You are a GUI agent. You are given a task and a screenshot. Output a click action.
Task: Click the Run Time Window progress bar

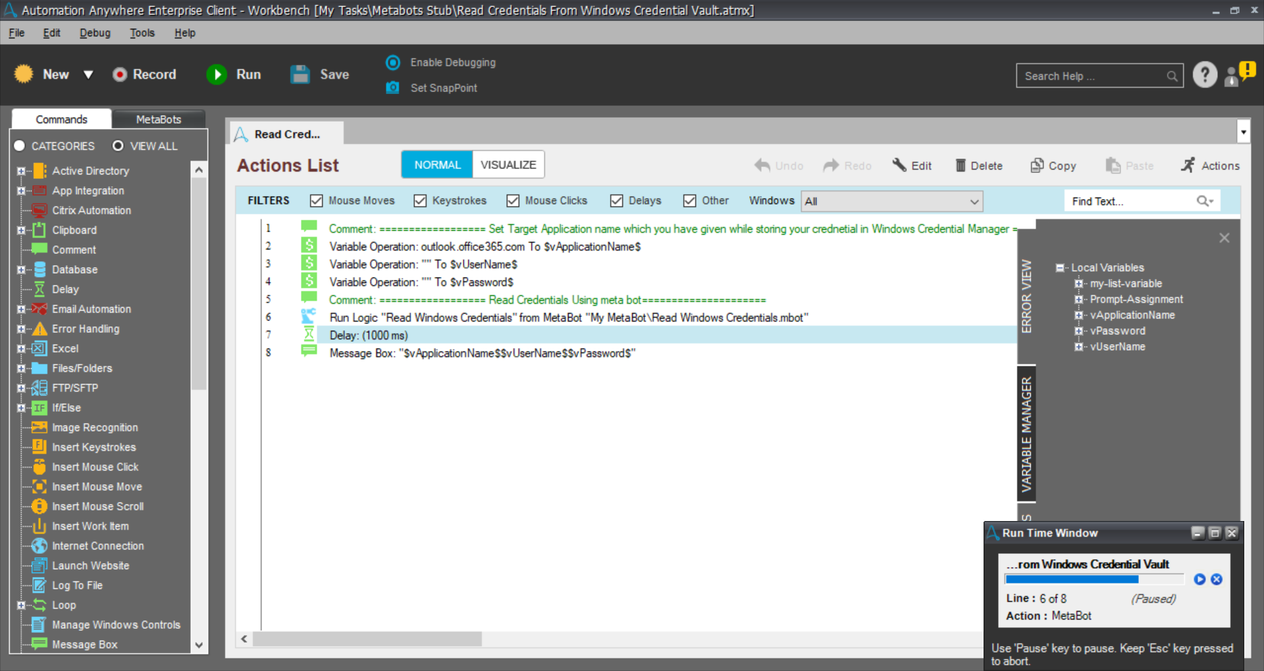(x=1093, y=580)
